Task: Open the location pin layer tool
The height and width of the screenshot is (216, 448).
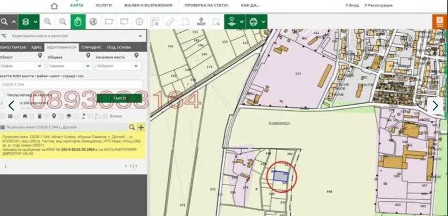Action: pos(232,21)
